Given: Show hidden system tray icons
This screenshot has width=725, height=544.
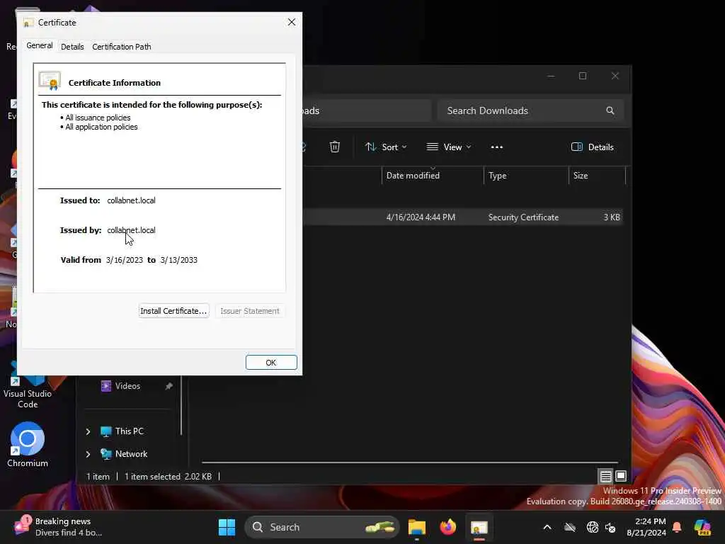Looking at the screenshot, I should (x=547, y=527).
